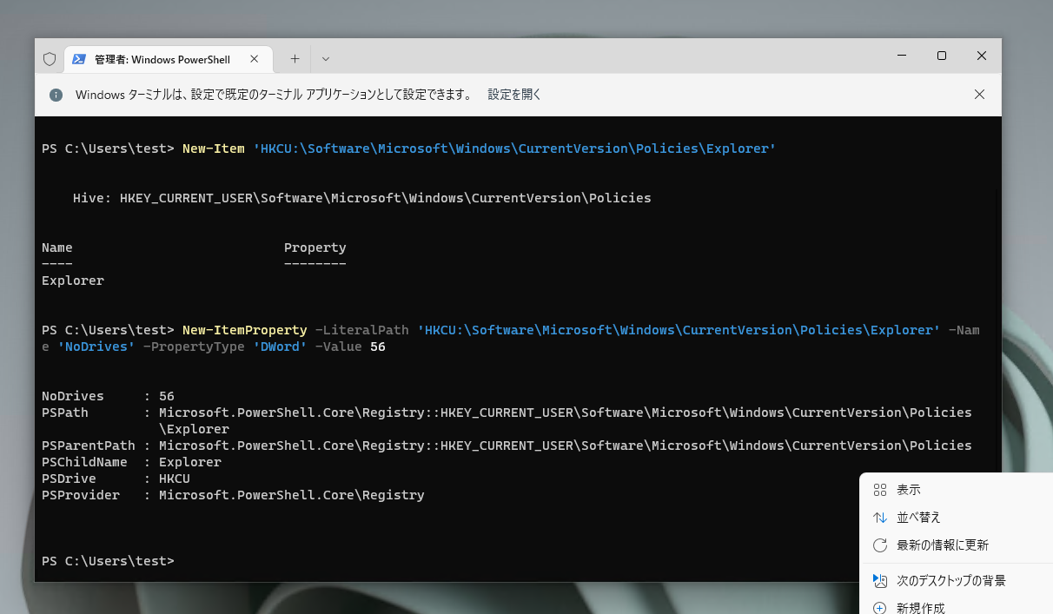Screen dimensions: 1053x614
Task: Choose 表示 in the context menu
Action: pos(956,490)
